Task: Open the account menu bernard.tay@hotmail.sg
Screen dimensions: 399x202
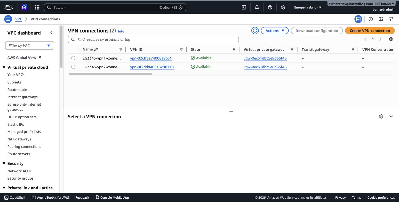Action: 361,4
